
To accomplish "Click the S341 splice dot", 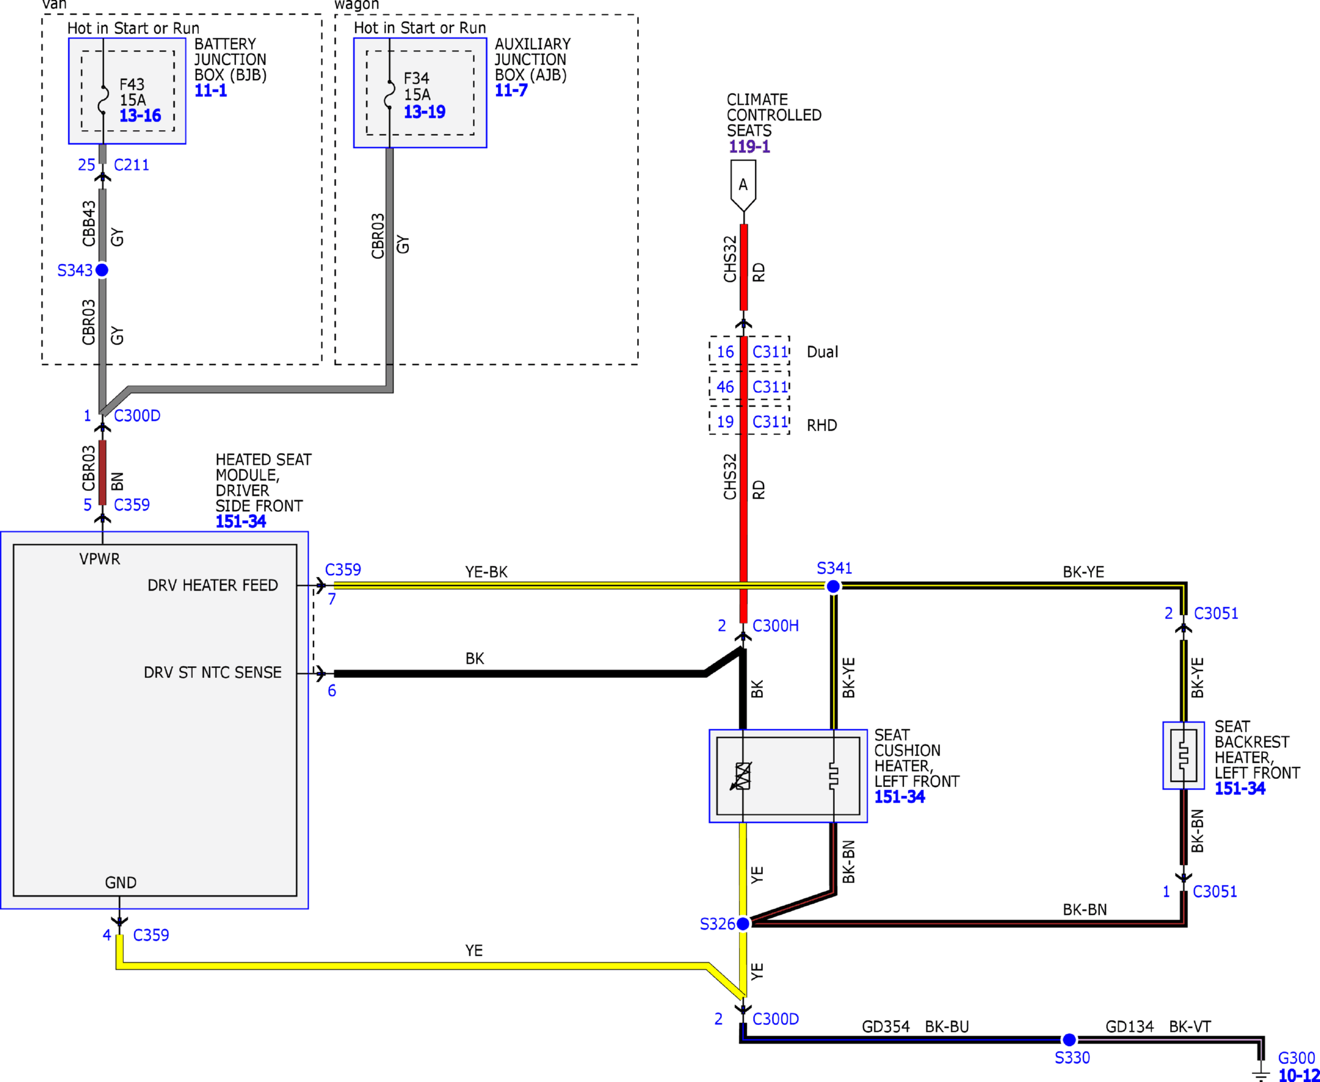I will point(834,586).
